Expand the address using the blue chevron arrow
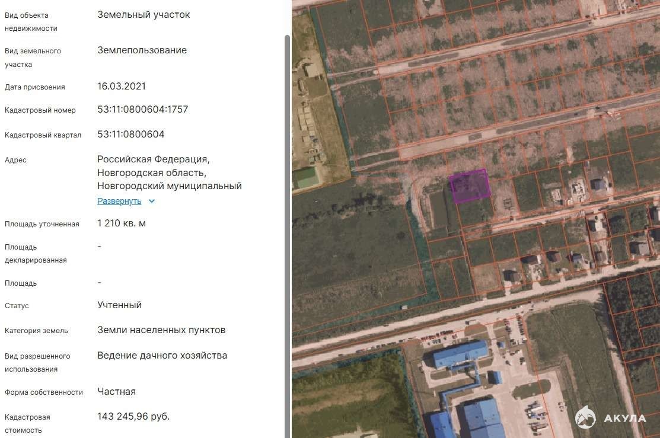This screenshot has width=660, height=438. point(152,201)
